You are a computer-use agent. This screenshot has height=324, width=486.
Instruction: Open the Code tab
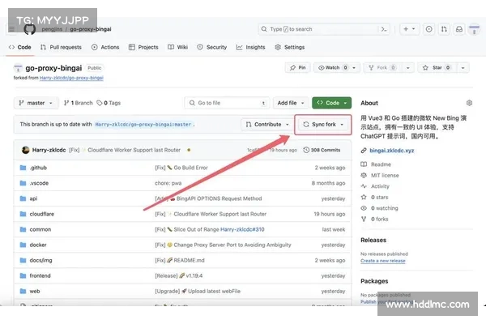pos(19,47)
